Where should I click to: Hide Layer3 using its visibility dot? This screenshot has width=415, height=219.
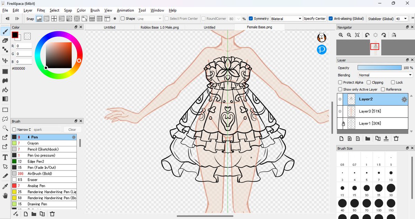pyautogui.click(x=340, y=111)
